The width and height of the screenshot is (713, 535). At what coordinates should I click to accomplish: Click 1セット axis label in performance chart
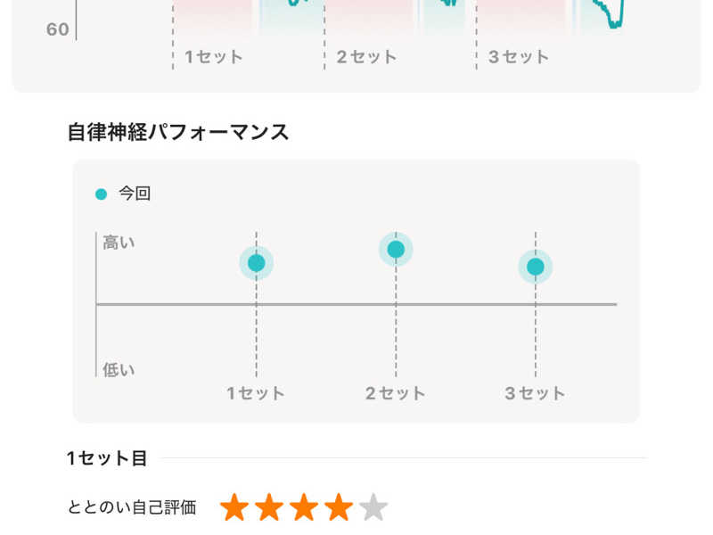[x=256, y=393]
